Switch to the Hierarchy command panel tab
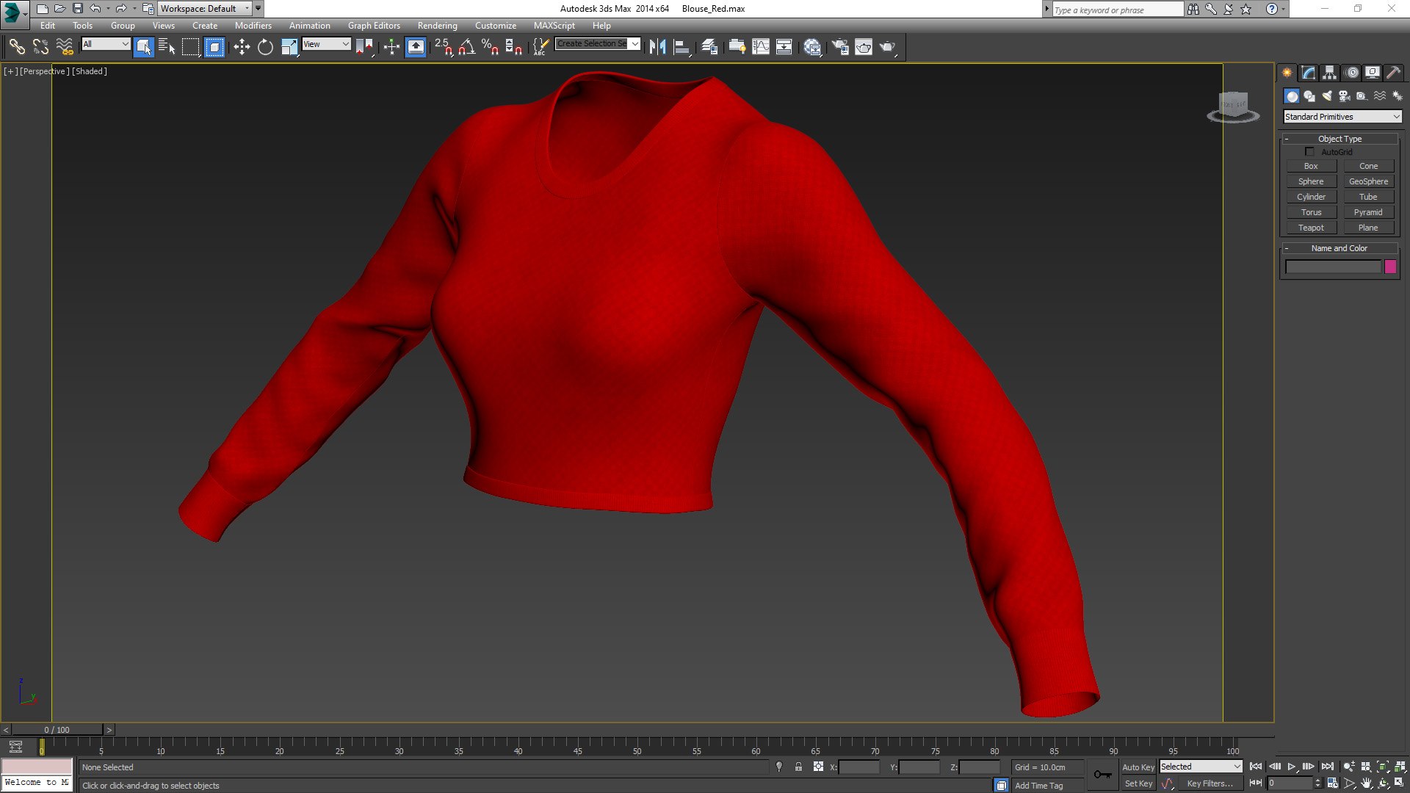 pos(1330,73)
